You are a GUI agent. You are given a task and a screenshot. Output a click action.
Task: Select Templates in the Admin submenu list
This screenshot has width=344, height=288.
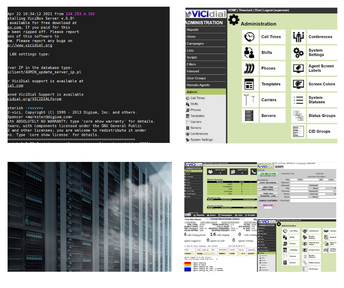click(197, 116)
